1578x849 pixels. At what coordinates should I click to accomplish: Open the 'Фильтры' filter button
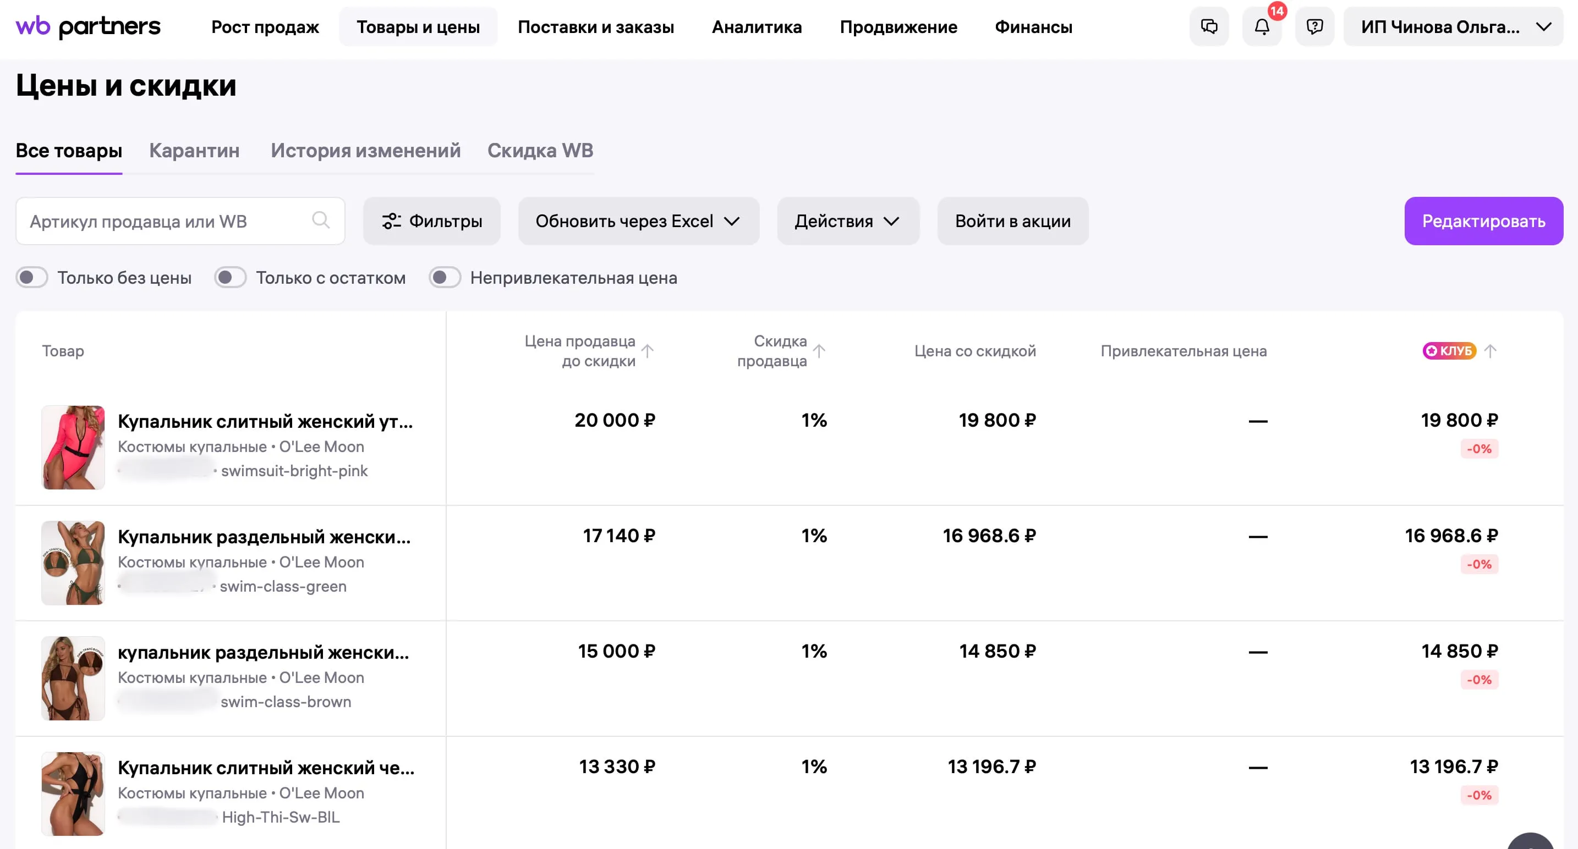tap(431, 221)
